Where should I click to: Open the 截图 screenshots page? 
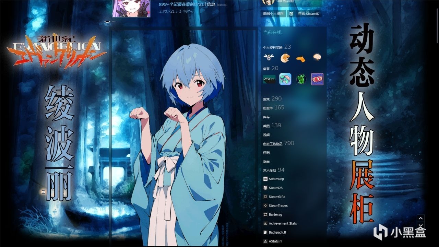click(x=266, y=126)
